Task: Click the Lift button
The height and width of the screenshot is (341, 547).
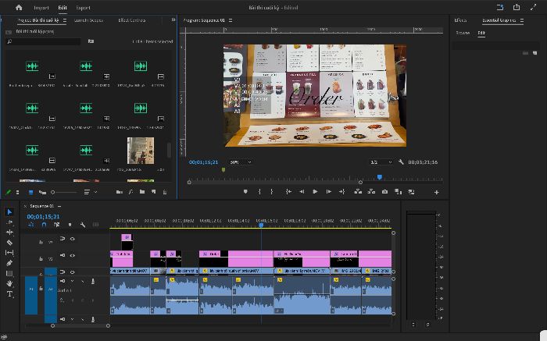Action: coord(358,192)
